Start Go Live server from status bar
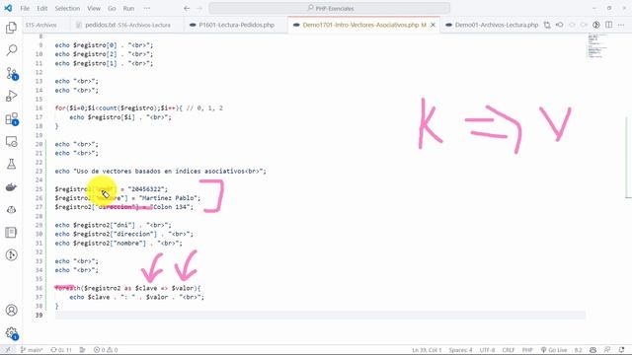 click(x=554, y=350)
